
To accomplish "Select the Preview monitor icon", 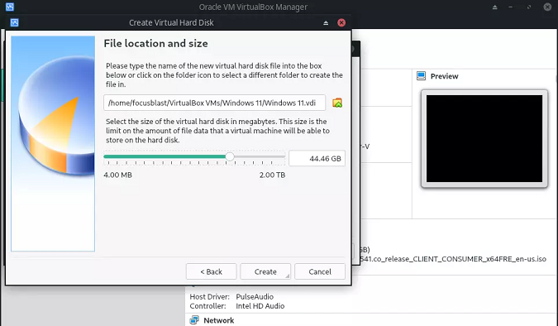I will [x=422, y=76].
